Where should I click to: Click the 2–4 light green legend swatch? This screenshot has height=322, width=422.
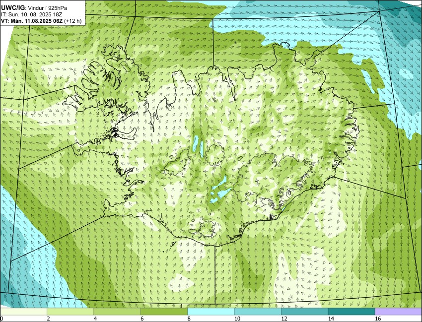click(x=70, y=312)
